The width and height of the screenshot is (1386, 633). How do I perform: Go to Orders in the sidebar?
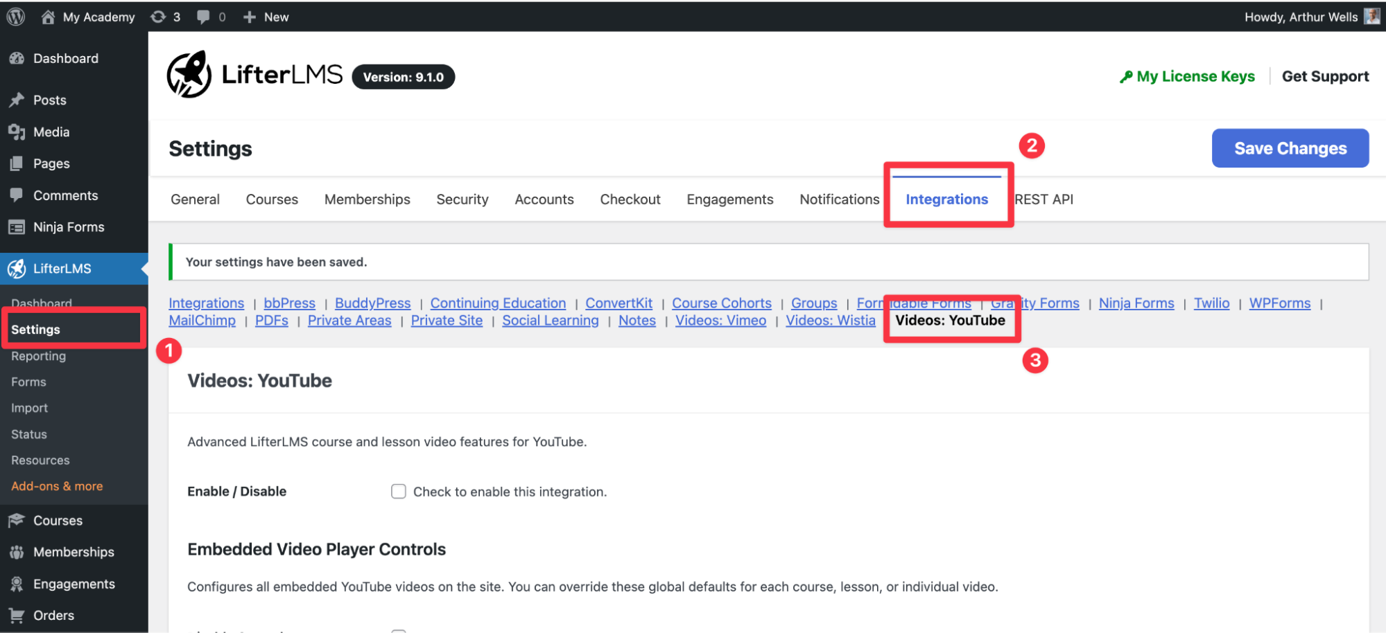tap(53, 616)
